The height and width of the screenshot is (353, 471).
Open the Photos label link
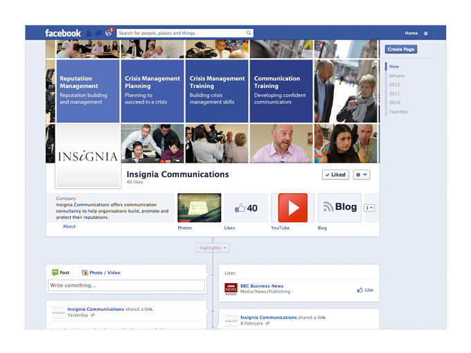click(x=184, y=228)
